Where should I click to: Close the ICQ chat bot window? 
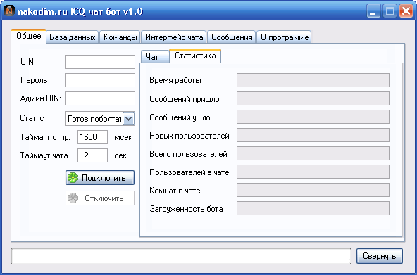(406, 11)
